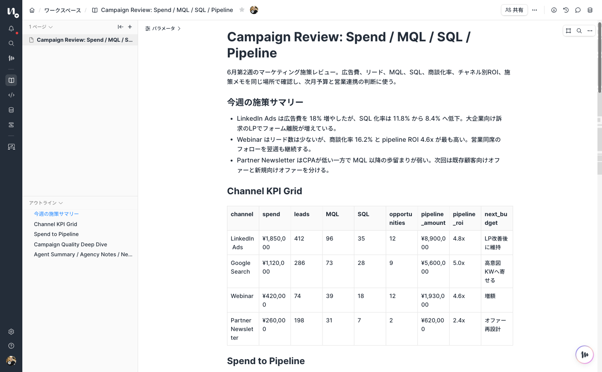Image resolution: width=602 pixels, height=372 pixels.
Task: Click the page title heading text
Action: click(349, 45)
